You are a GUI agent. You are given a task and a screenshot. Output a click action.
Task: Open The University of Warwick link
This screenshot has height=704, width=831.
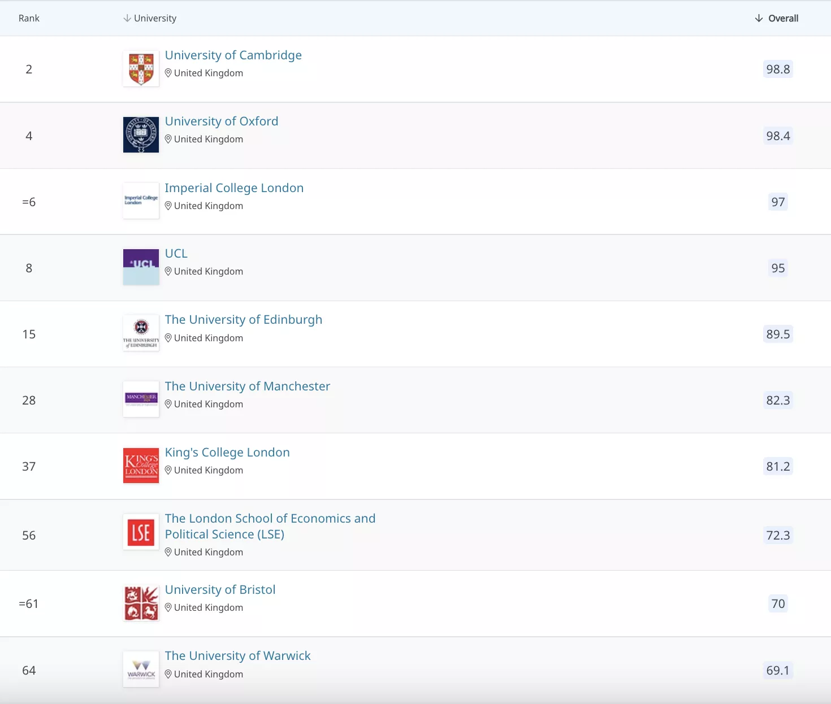(x=237, y=656)
